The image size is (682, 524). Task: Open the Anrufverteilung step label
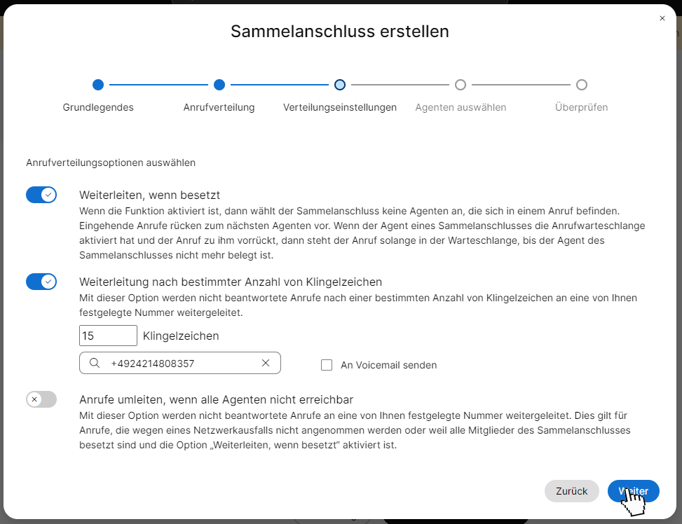pyautogui.click(x=219, y=107)
